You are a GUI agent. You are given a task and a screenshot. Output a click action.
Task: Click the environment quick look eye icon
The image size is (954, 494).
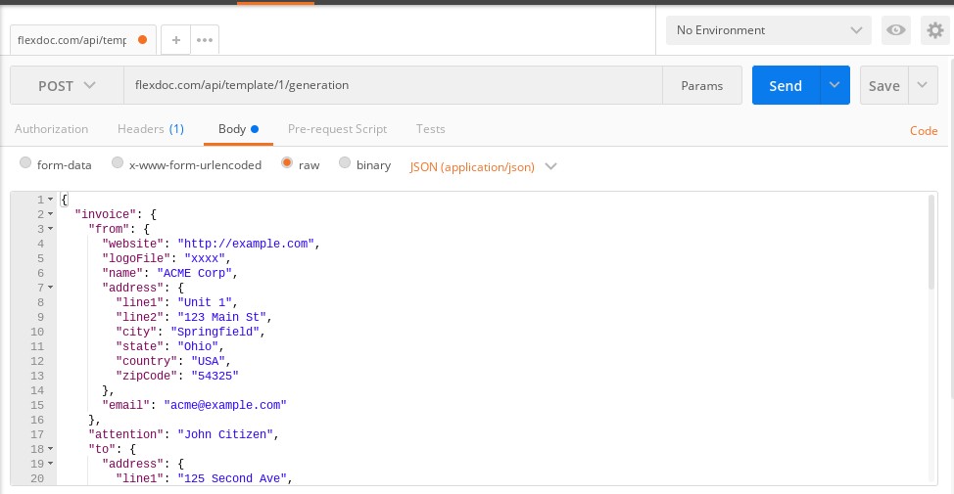tap(895, 30)
